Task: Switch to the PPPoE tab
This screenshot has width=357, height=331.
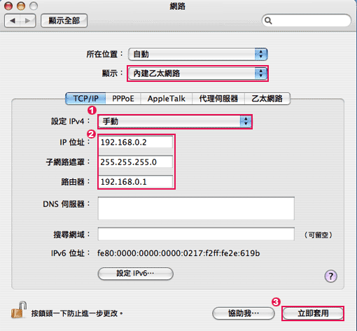Action: tap(123, 99)
